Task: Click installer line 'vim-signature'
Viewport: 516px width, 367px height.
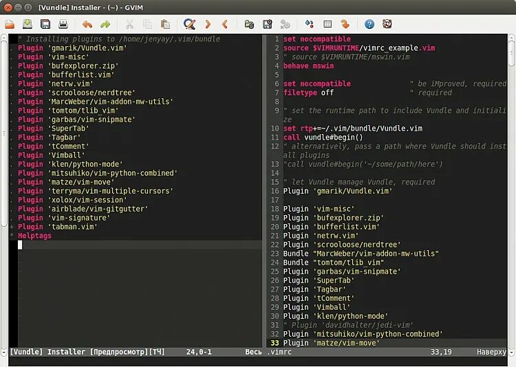Action: pyautogui.click(x=64, y=218)
